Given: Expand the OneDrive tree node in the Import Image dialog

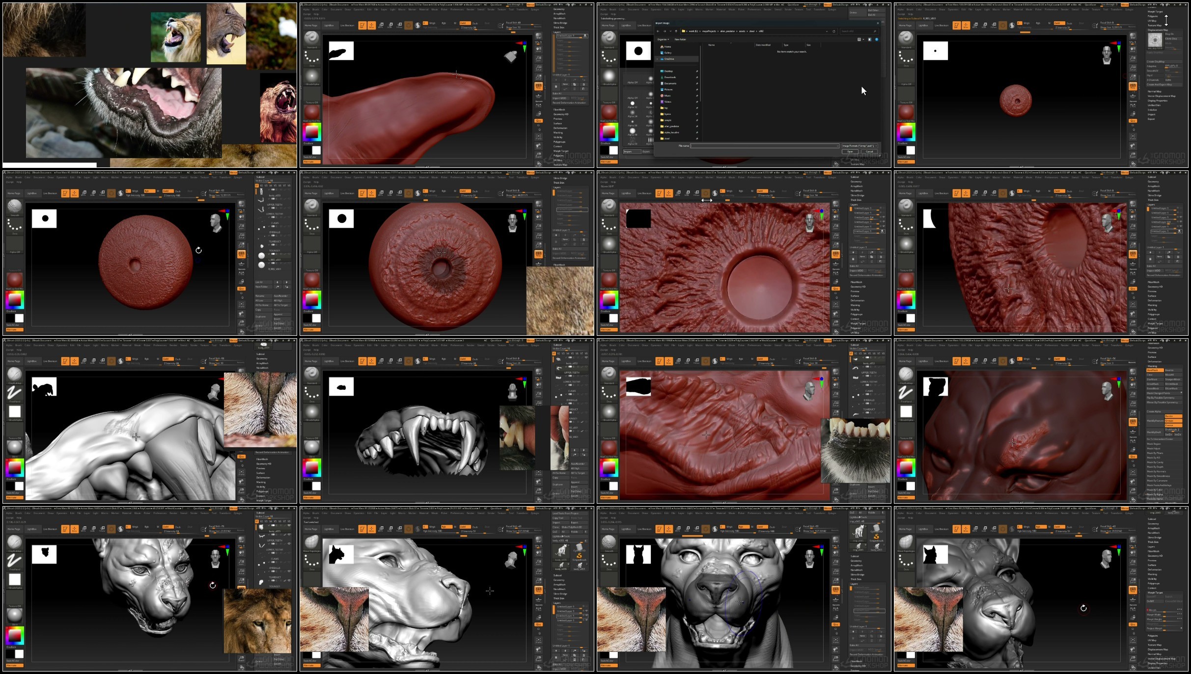Looking at the screenshot, I should pyautogui.click(x=658, y=59).
